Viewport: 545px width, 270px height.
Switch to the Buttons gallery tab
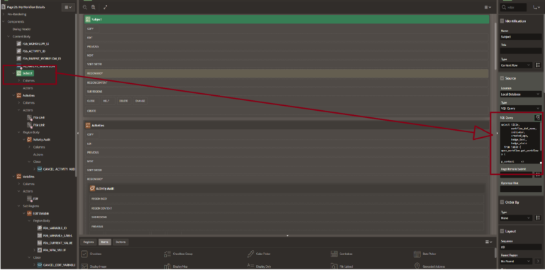[120, 242]
